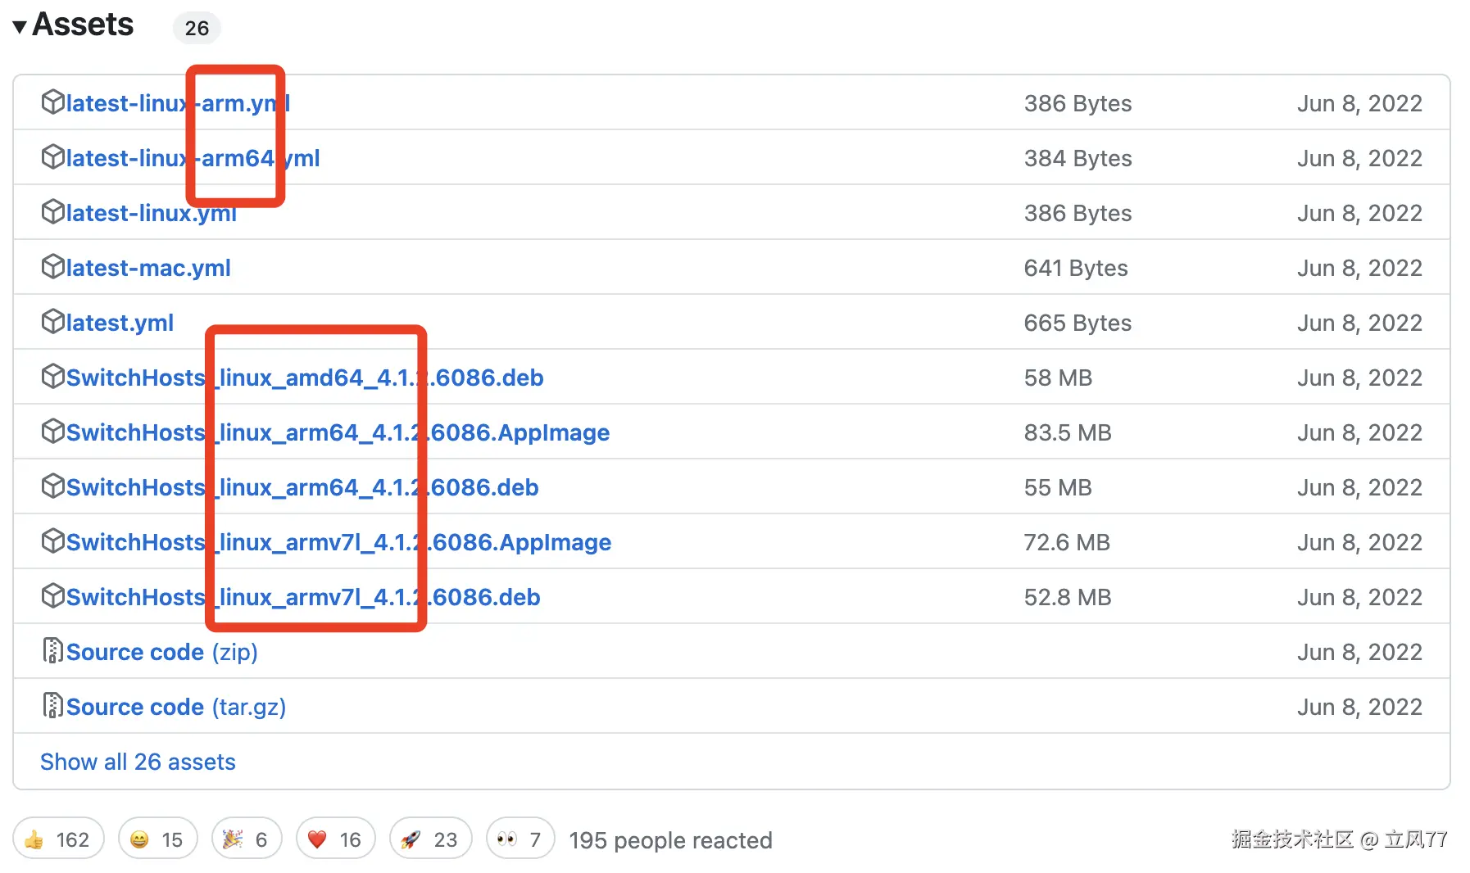This screenshot has width=1470, height=873.
Task: Show all 26 assets
Action: click(x=138, y=762)
